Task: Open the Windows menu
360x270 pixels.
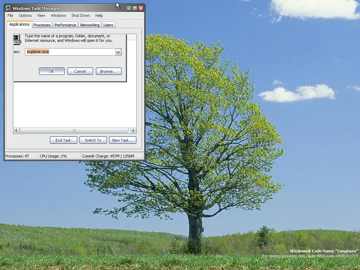Action: tap(58, 15)
